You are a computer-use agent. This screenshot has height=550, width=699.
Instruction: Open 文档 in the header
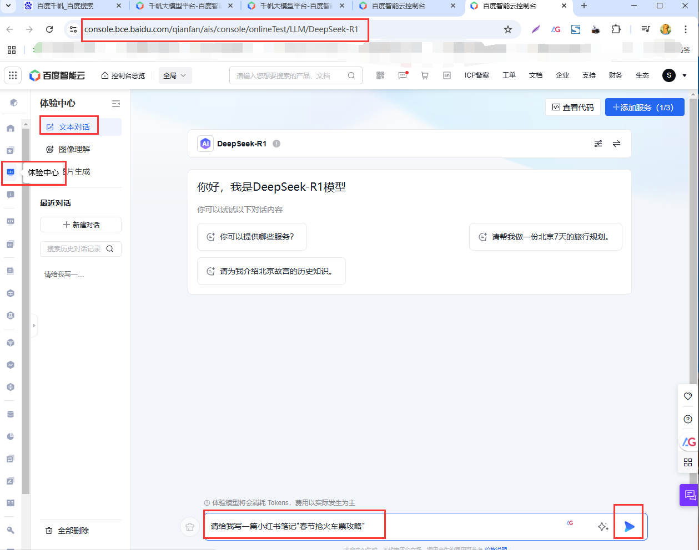(536, 75)
